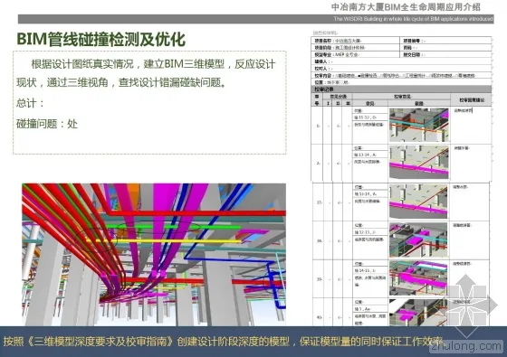Click the slide title BIM管线碰撞检测及优化

(x=100, y=40)
